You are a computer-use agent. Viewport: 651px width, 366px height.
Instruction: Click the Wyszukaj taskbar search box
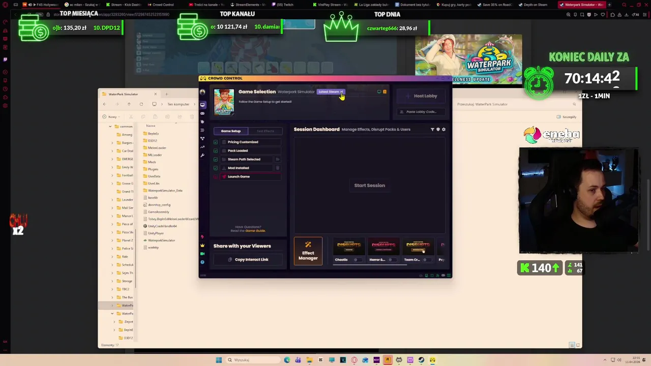point(254,360)
